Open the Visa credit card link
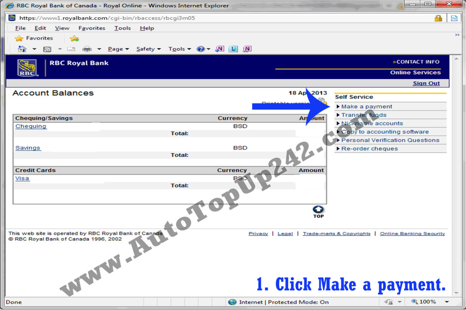This screenshot has width=466, height=310. (x=22, y=179)
